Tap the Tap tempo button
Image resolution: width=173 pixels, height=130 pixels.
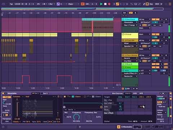(x=11, y=4)
